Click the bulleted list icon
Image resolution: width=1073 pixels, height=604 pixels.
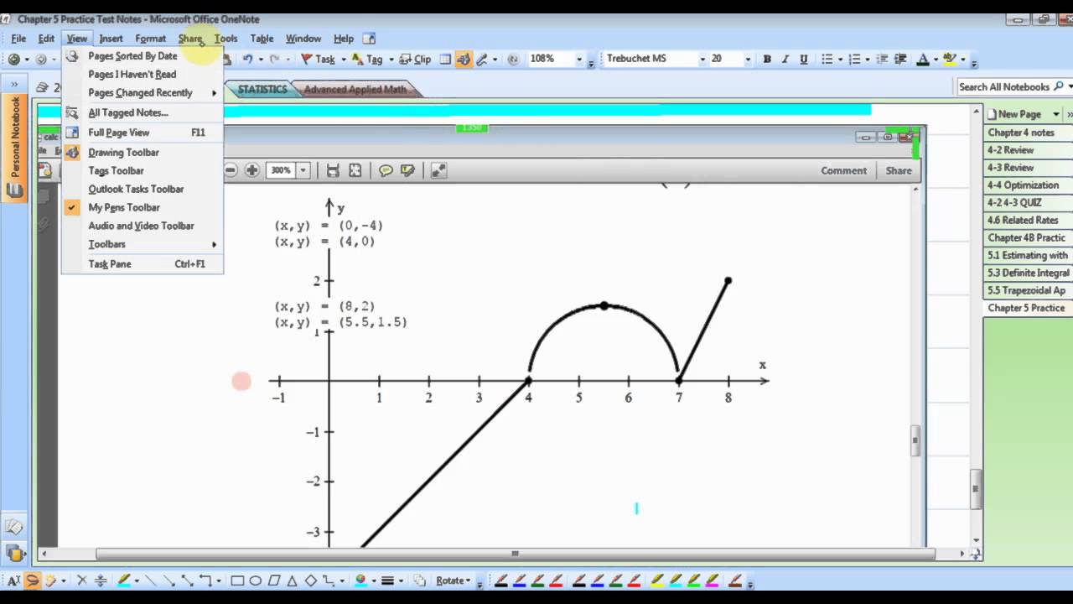pos(827,59)
